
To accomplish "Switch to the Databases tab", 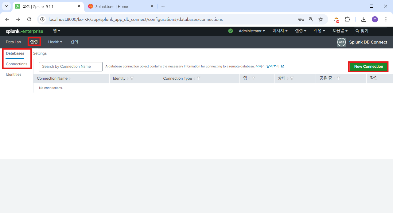I will [15, 53].
